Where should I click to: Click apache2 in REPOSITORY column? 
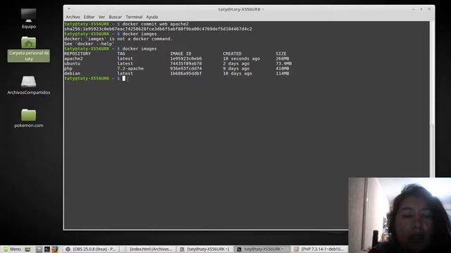[73, 58]
